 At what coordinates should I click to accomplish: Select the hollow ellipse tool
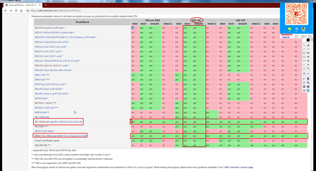tap(304, 57)
